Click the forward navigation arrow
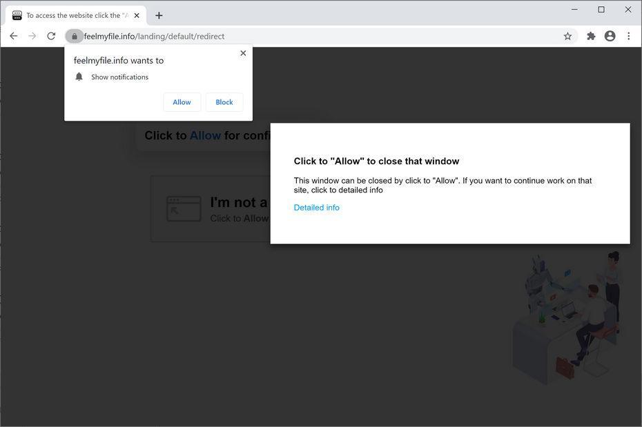The width and height of the screenshot is (642, 427). [x=32, y=35]
